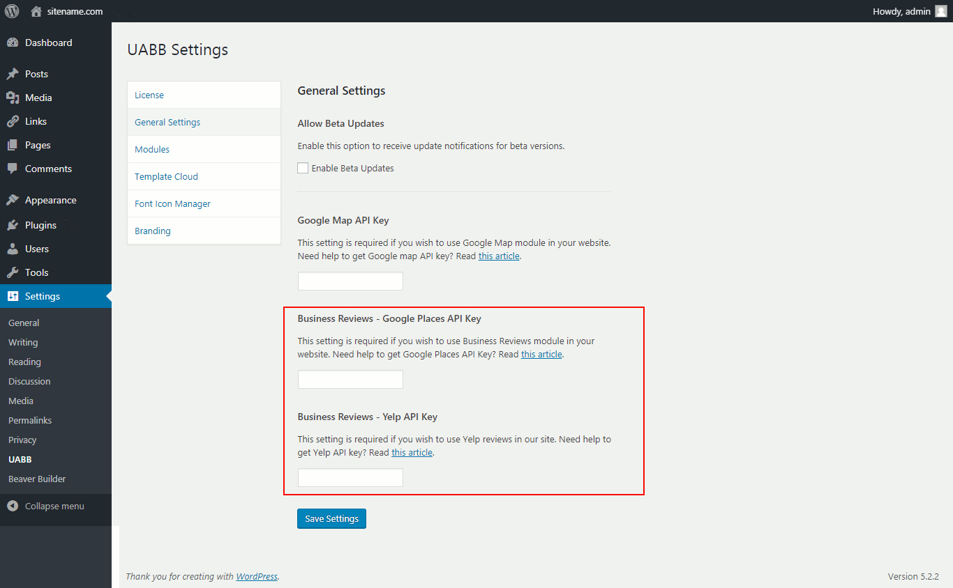
Task: Open Google Places API key article link
Action: (541, 354)
